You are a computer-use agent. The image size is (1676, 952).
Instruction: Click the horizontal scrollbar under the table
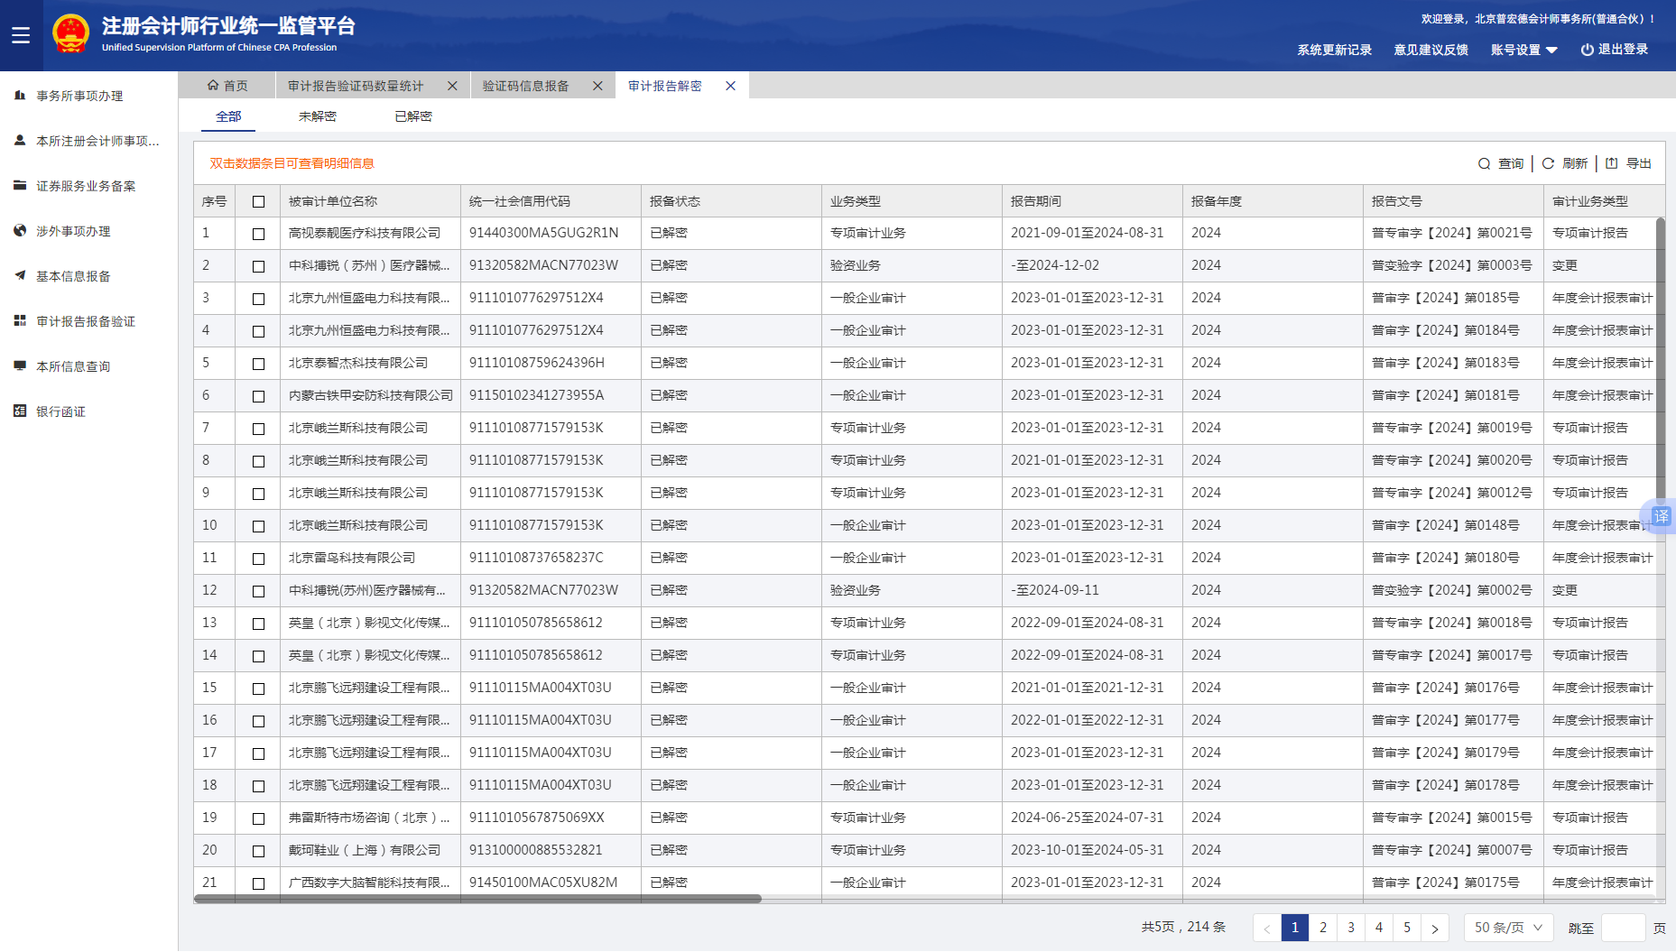tap(478, 899)
